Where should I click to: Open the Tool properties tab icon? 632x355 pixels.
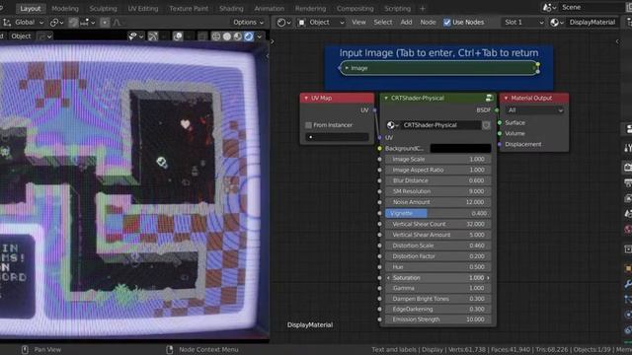(x=628, y=149)
